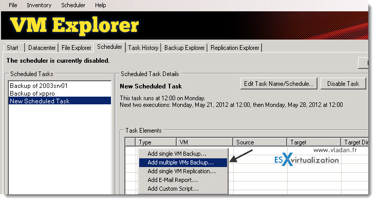
Task: Open the Scheduler menu in menu bar
Action: pos(73,5)
